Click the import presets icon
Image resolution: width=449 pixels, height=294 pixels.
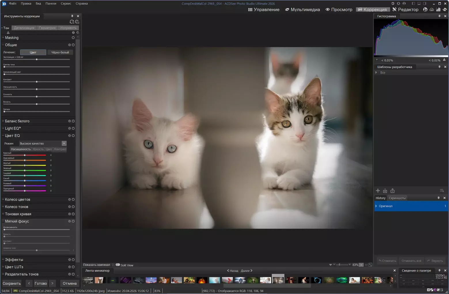click(x=385, y=191)
